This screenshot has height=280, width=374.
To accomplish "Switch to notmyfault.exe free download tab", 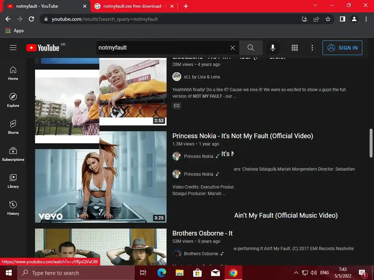I will click(134, 6).
